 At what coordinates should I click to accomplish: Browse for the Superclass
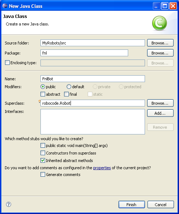(160, 103)
